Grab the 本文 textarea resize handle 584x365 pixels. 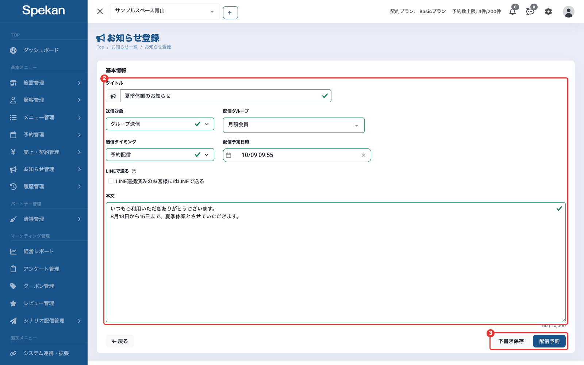tap(563, 320)
